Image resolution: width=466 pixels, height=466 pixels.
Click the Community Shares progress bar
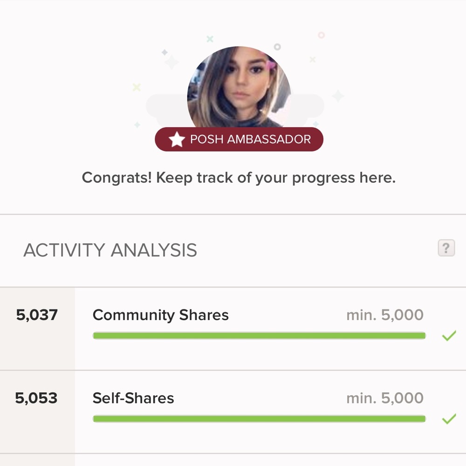(259, 336)
